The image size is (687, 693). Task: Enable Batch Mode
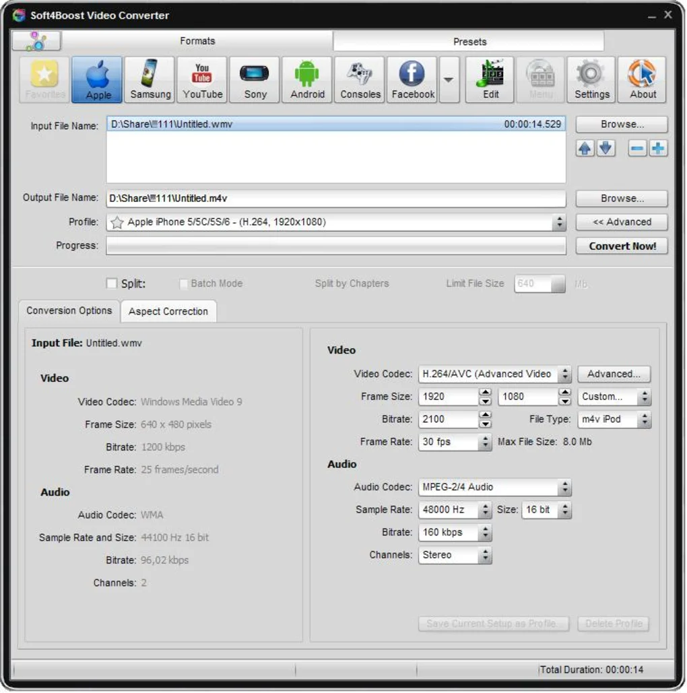tap(183, 284)
